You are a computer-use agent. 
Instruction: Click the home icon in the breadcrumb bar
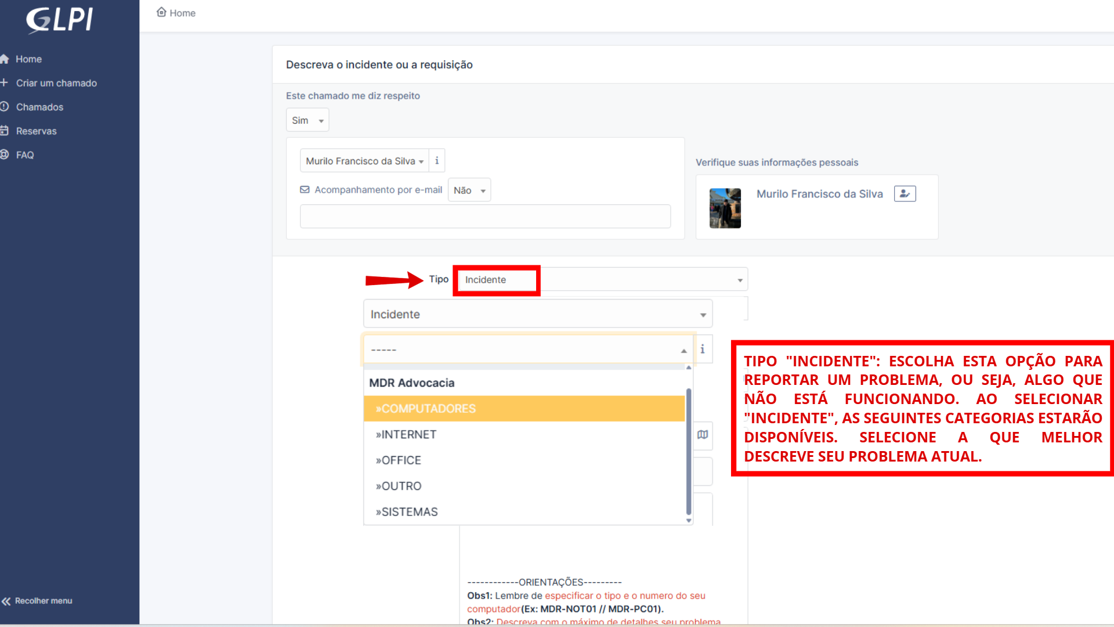161,12
